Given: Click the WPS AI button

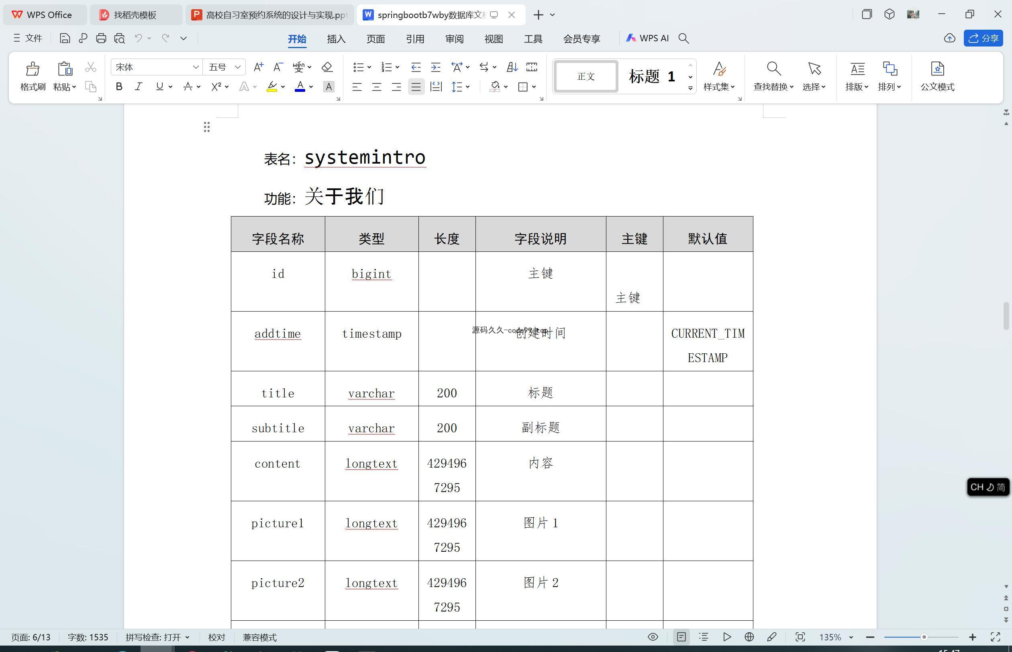Looking at the screenshot, I should click(647, 38).
